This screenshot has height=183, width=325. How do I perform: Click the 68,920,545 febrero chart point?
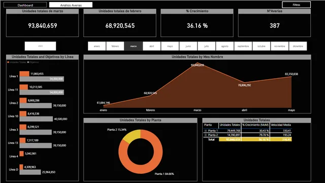tap(150, 96)
